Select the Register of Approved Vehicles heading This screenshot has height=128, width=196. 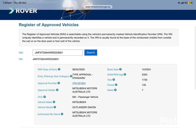click(x=49, y=25)
